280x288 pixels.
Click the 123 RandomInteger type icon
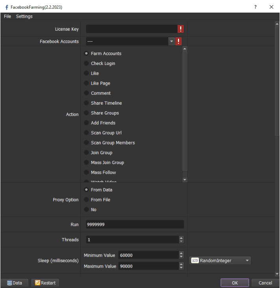tap(195, 260)
